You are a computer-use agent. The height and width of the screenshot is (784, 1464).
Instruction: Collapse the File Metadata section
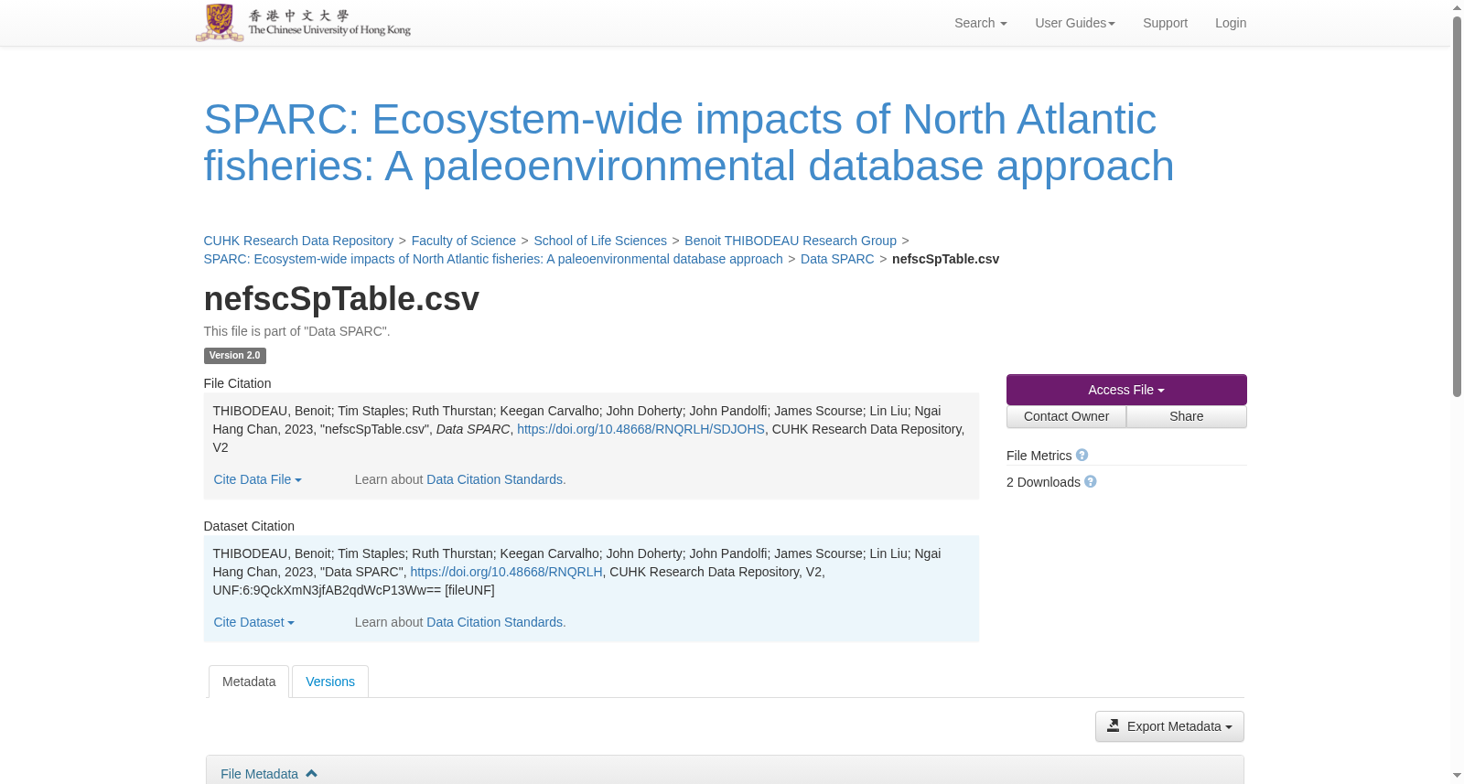point(268,774)
